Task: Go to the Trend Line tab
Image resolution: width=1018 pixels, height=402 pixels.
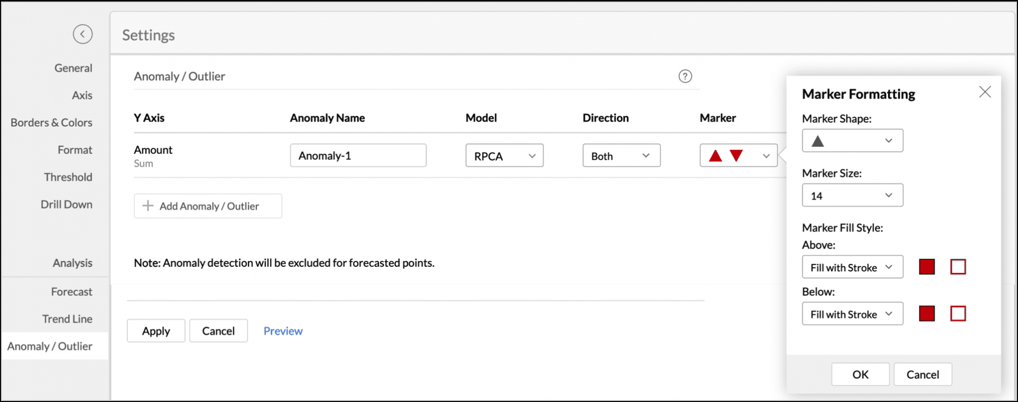Action: [x=67, y=319]
